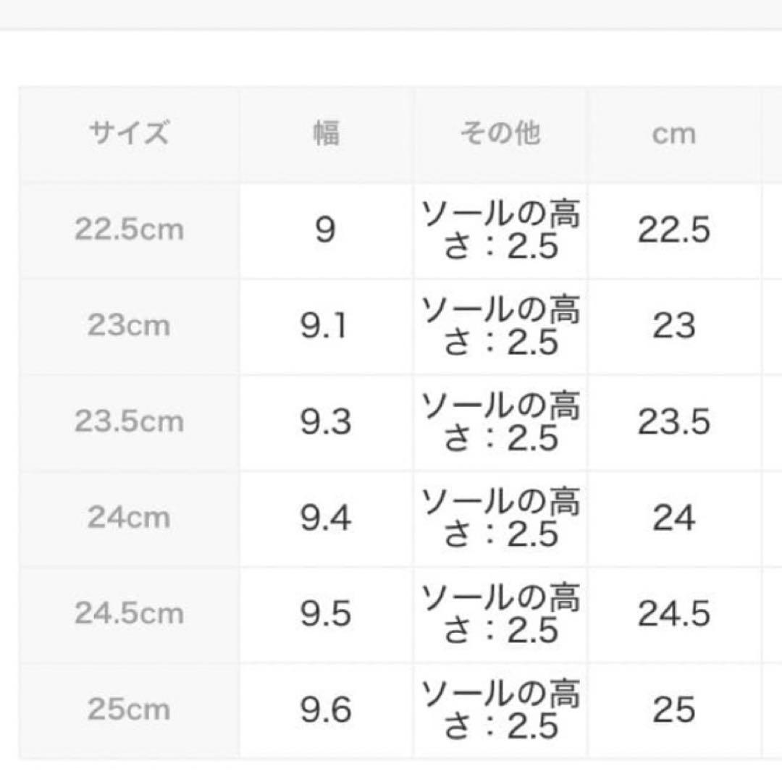The height and width of the screenshot is (782, 782).
Task: Select the 24.5cm size row label
Action: coord(129,614)
